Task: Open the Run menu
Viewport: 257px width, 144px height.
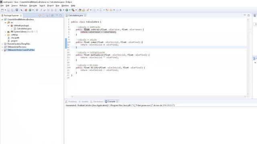Action: (57, 6)
